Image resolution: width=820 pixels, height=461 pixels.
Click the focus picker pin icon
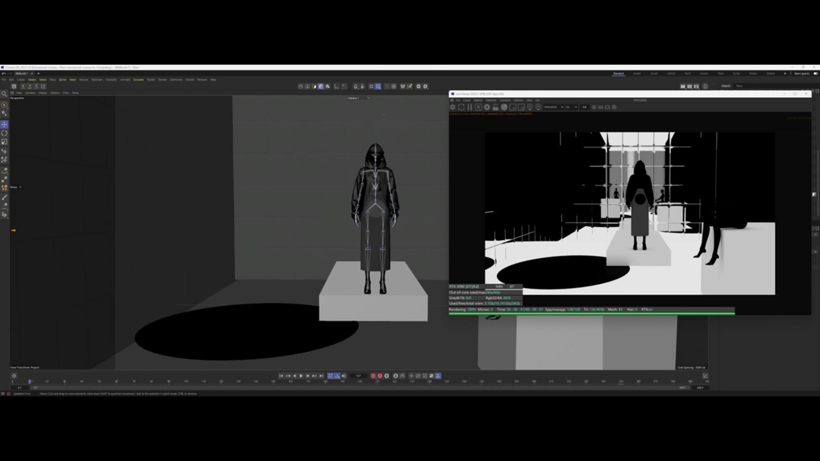click(530, 107)
